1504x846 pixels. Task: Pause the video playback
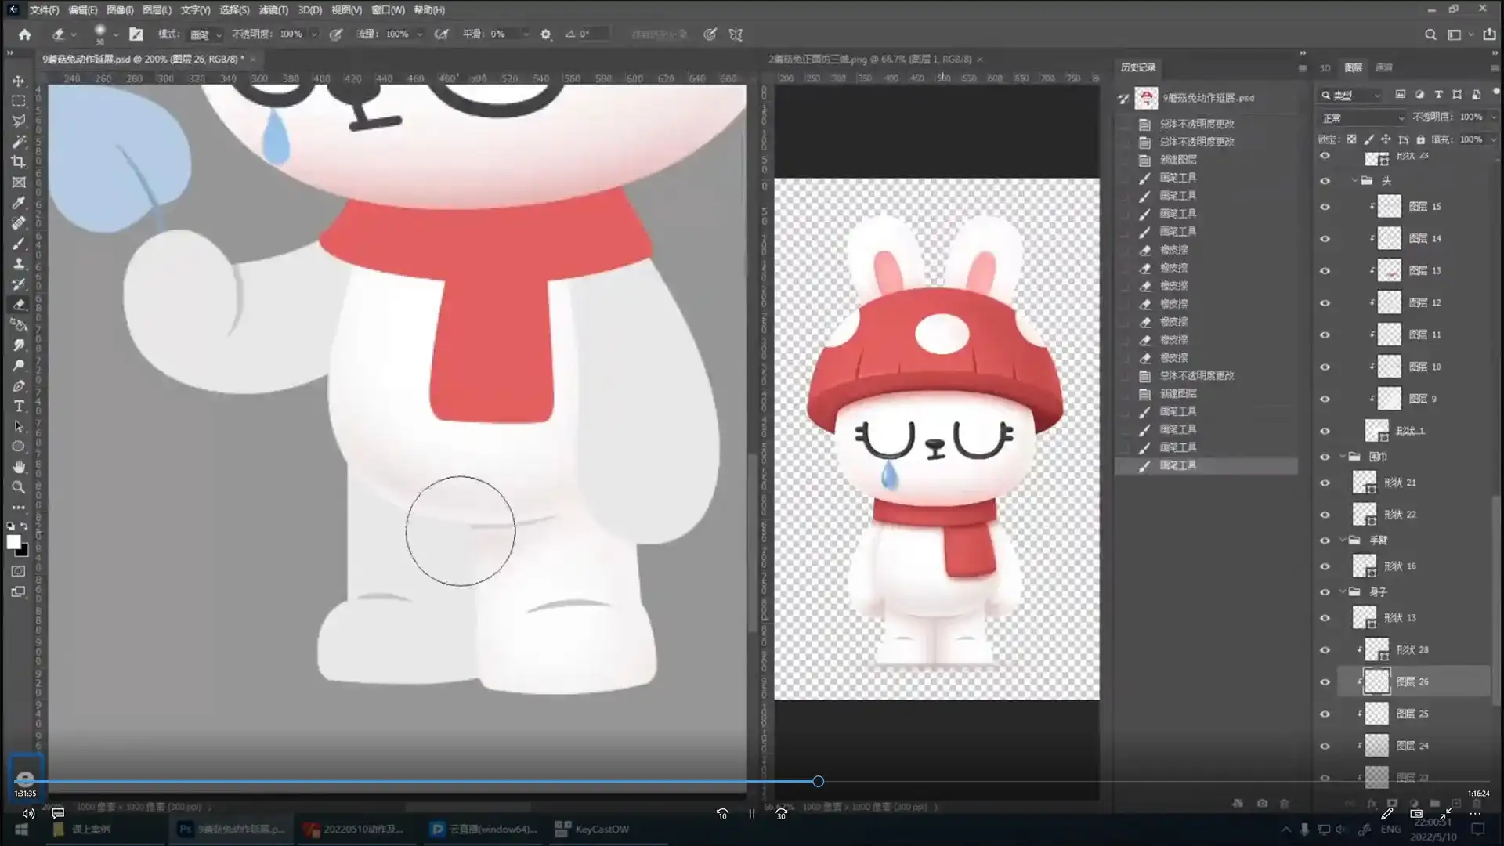[751, 814]
